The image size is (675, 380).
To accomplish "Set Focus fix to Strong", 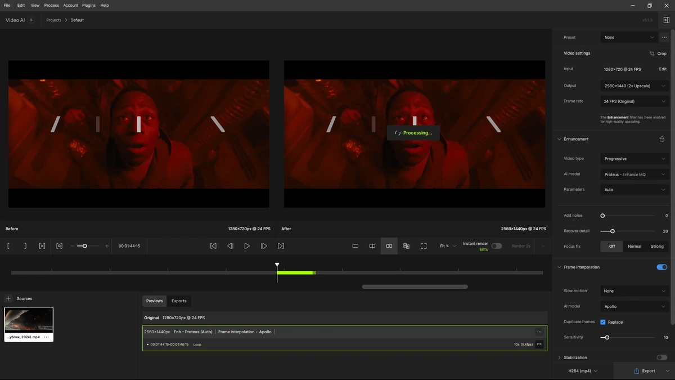I will (657, 246).
